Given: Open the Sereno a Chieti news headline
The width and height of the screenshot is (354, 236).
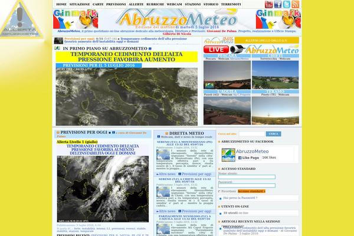Looking at the screenshot, I should click(185, 180).
